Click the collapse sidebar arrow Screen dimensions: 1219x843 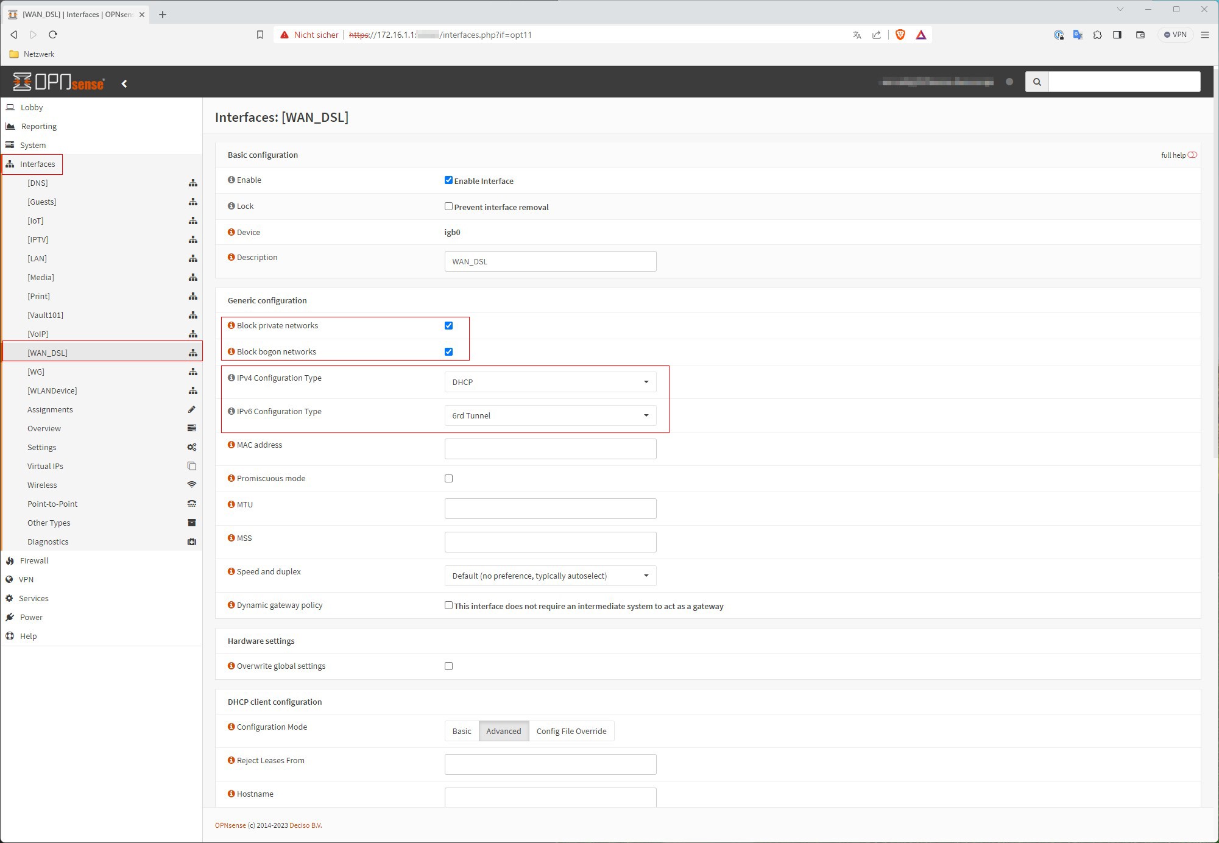pyautogui.click(x=125, y=82)
